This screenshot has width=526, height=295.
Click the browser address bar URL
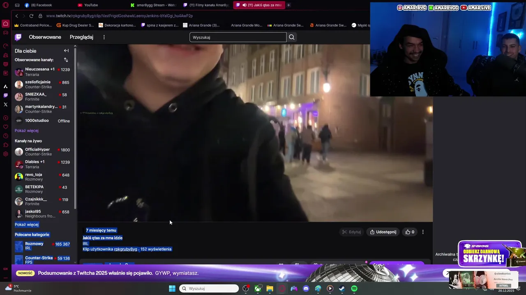pyautogui.click(x=120, y=16)
